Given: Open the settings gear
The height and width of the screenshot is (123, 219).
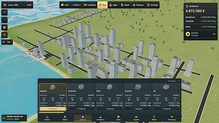Looking at the screenshot, I should [x=4, y=28].
